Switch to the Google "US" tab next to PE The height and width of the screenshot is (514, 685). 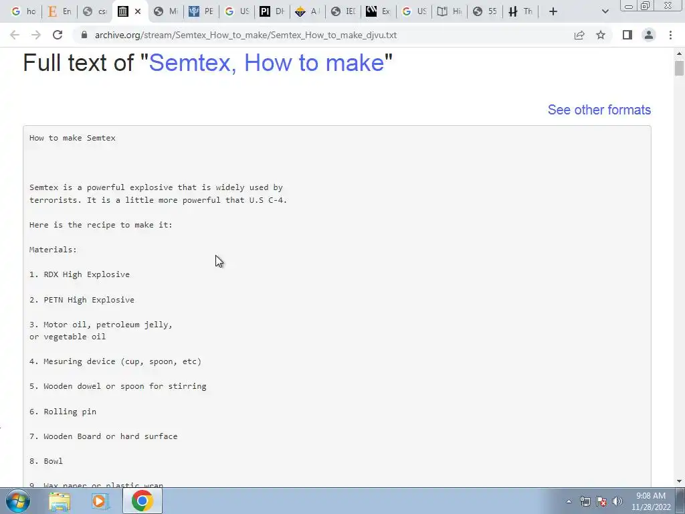(x=237, y=11)
